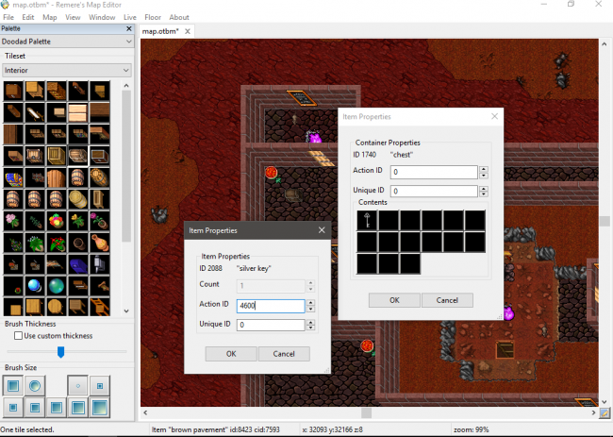
Task: Focus the silver key Action ID field
Action: (x=271, y=306)
